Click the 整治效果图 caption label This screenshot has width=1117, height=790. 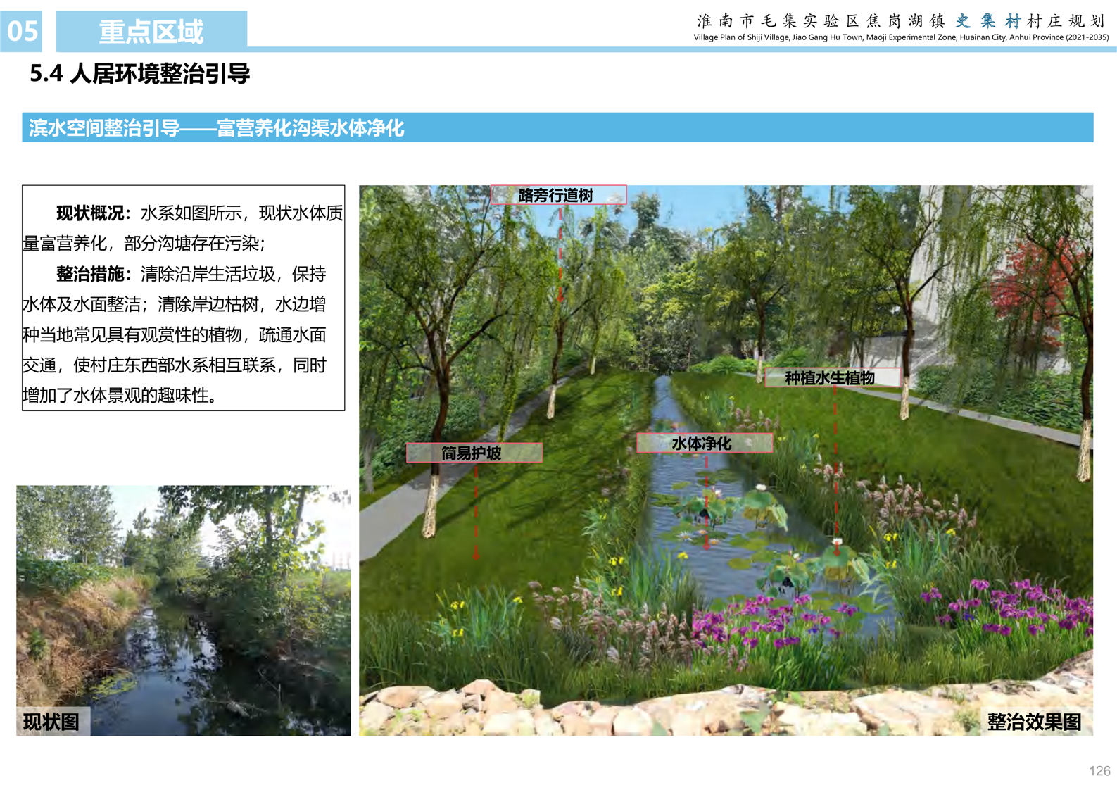[1034, 722]
